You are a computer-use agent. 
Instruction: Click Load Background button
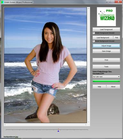pos(103,37)
